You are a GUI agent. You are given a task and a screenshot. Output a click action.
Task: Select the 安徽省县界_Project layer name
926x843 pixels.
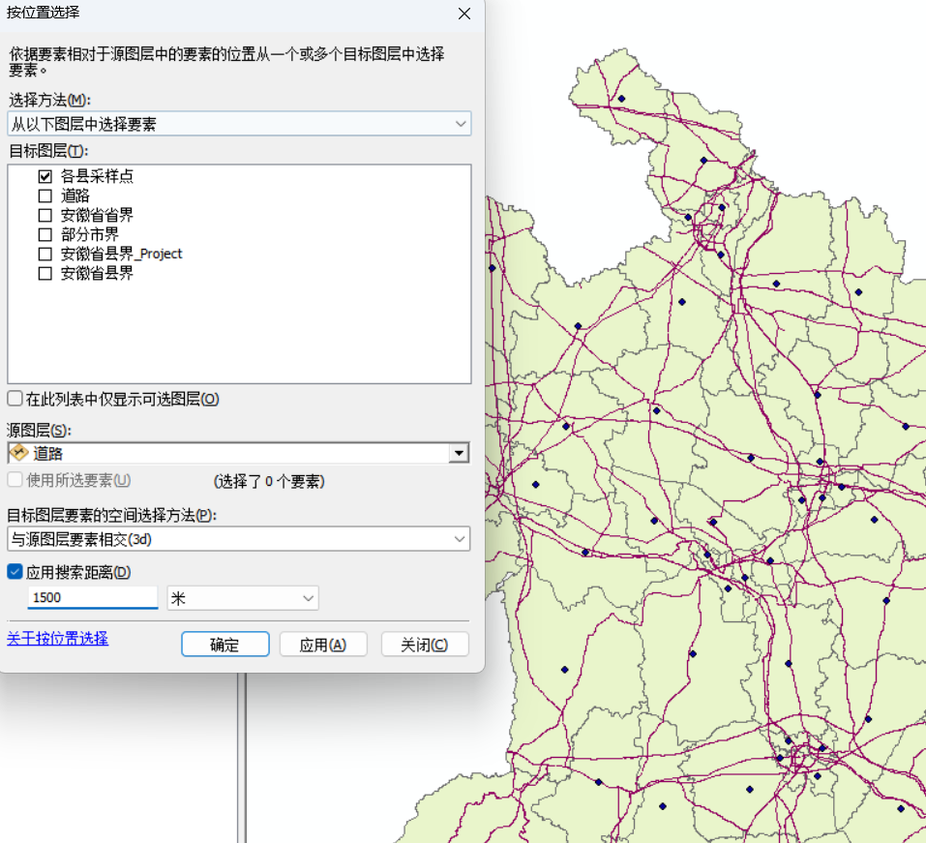click(122, 254)
